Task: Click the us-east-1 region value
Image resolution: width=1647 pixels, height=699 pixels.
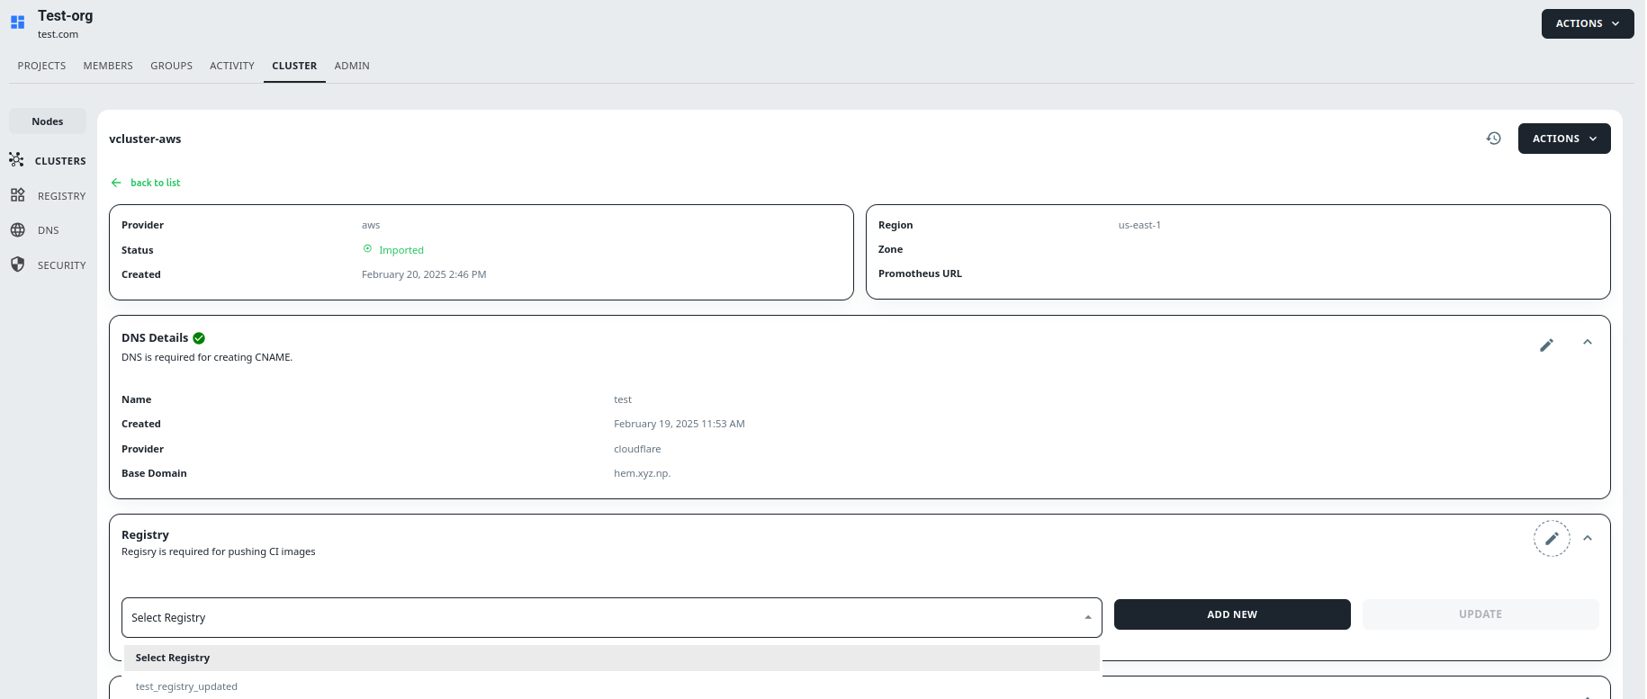Action: pos(1139,225)
